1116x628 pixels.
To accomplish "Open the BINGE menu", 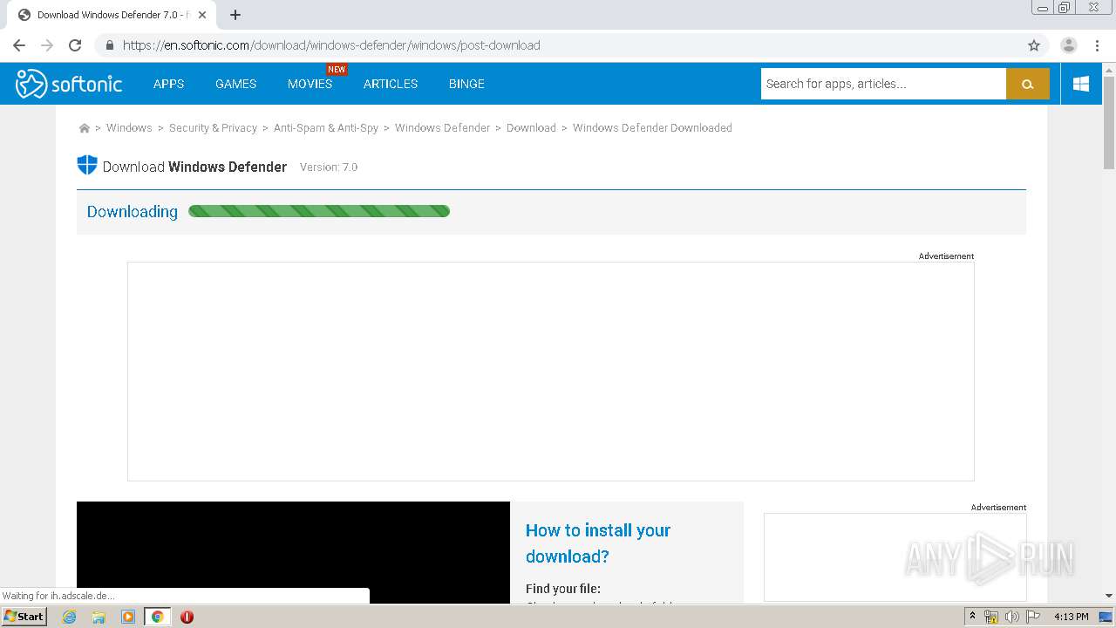I will pos(466,84).
